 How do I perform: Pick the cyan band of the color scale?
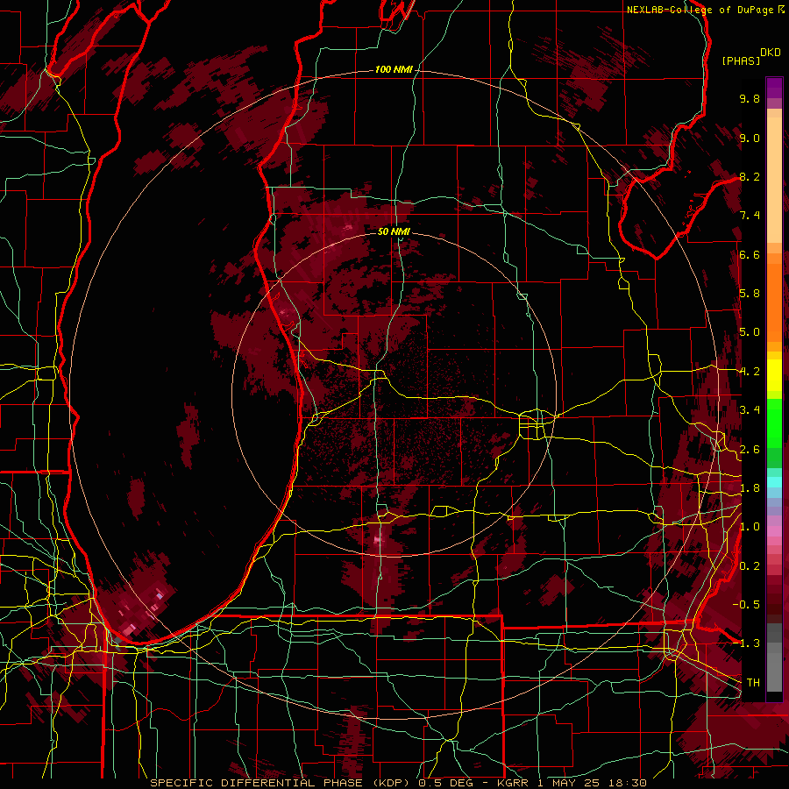[774, 482]
